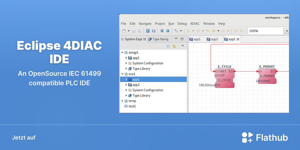Select Type Library under ece1
Screen dimensions: 300x150
point(139,95)
